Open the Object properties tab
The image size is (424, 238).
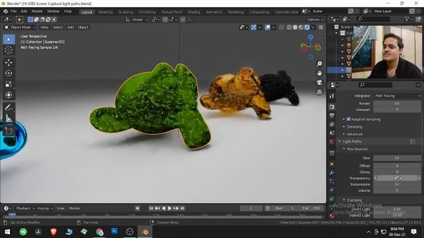click(332, 164)
